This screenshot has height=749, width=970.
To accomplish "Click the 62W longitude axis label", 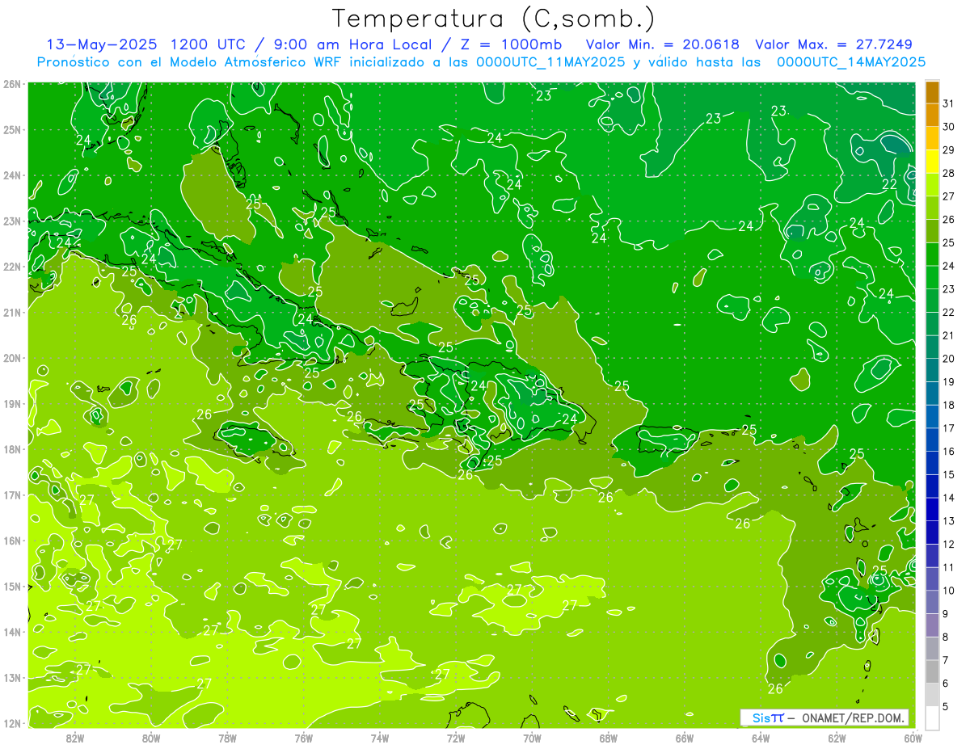I will tap(837, 738).
